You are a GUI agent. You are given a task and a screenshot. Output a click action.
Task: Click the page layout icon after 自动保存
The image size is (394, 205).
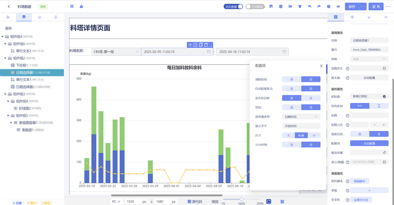(x=271, y=7)
